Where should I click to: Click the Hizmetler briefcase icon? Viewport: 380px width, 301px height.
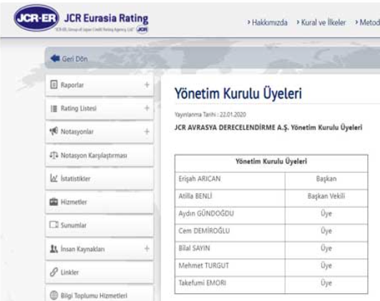point(54,202)
